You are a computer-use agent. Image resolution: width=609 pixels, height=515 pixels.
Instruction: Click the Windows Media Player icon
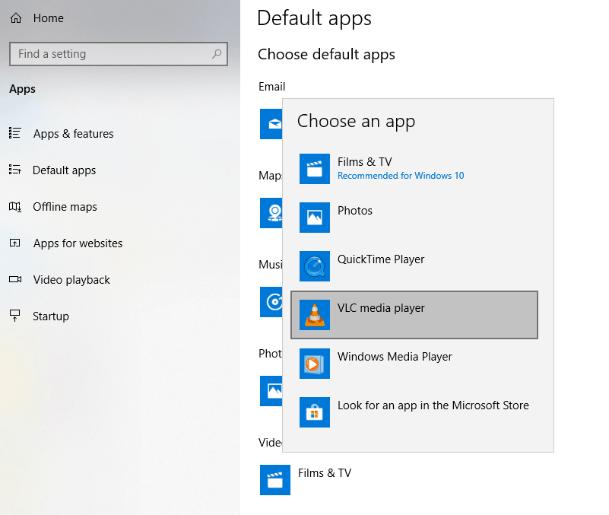315,364
